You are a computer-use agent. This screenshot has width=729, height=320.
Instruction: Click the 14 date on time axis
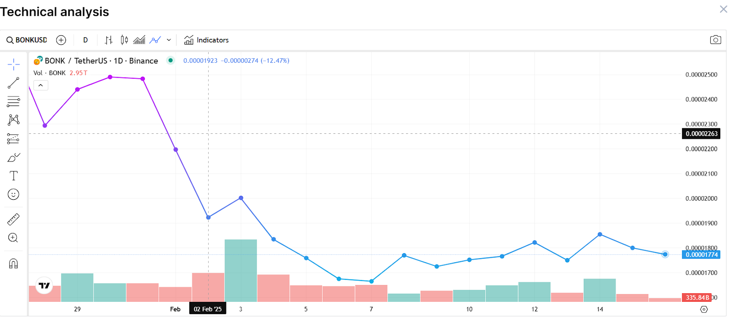(x=600, y=309)
